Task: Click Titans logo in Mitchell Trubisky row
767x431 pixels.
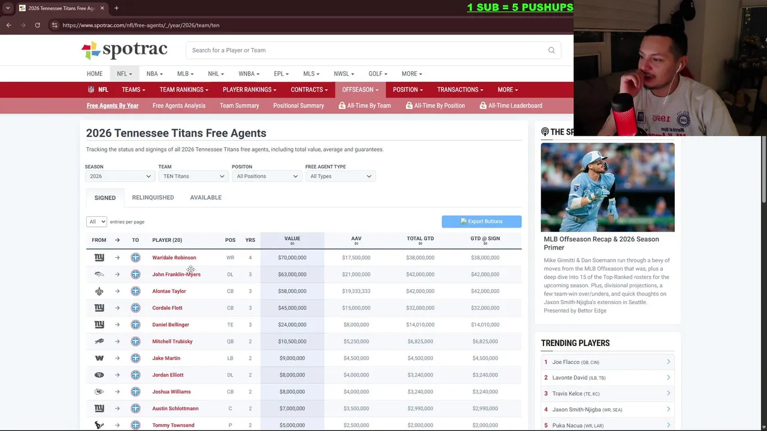Action: (x=135, y=341)
